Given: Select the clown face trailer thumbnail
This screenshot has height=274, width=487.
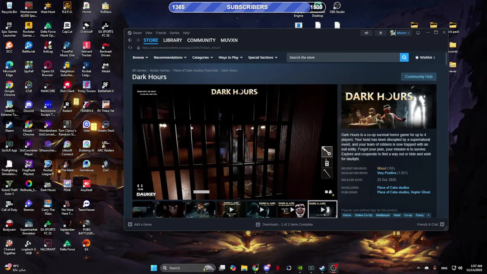Looking at the screenshot, I should [292, 209].
